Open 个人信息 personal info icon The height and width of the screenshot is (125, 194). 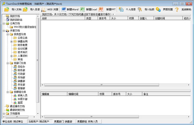[x=121, y=9]
